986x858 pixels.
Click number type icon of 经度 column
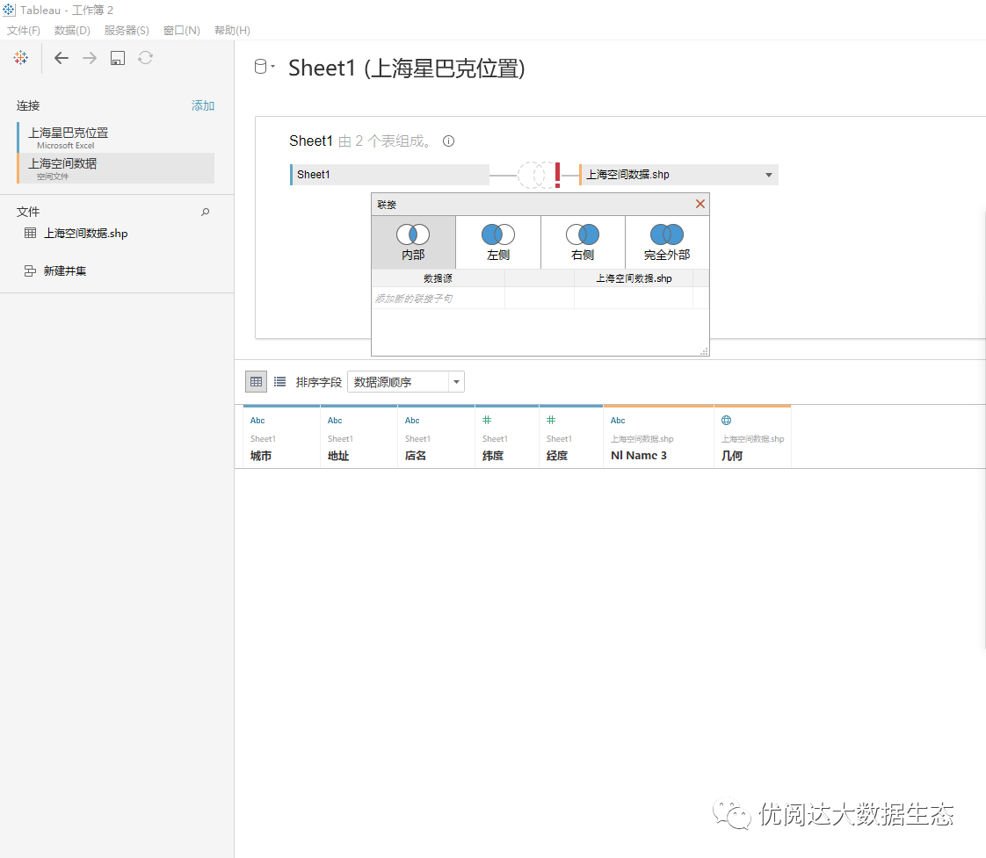[551, 420]
